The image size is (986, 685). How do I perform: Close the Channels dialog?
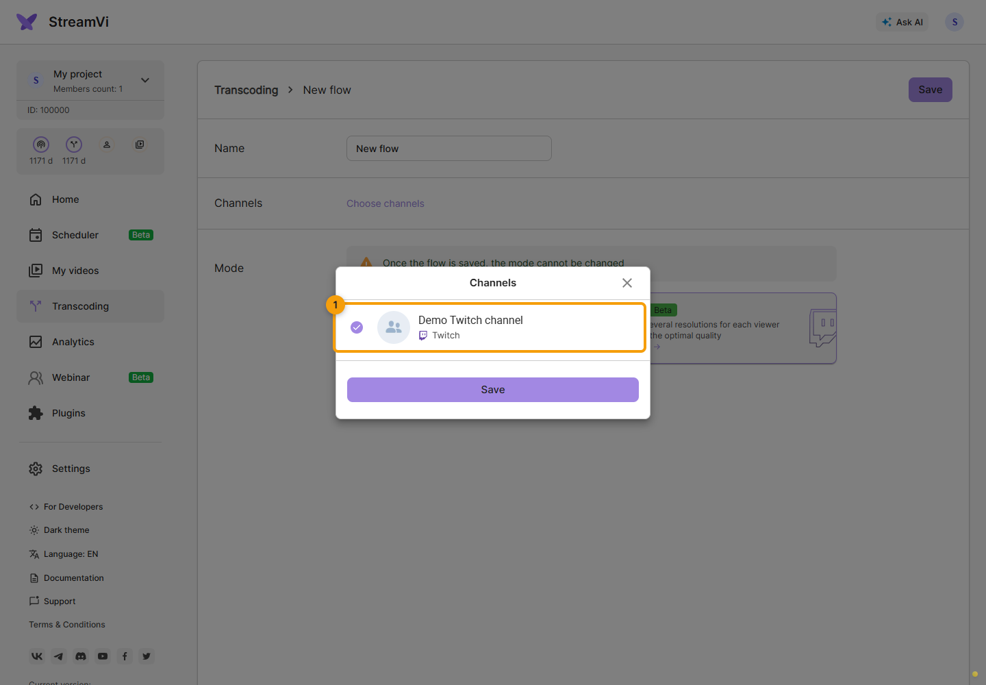[627, 283]
